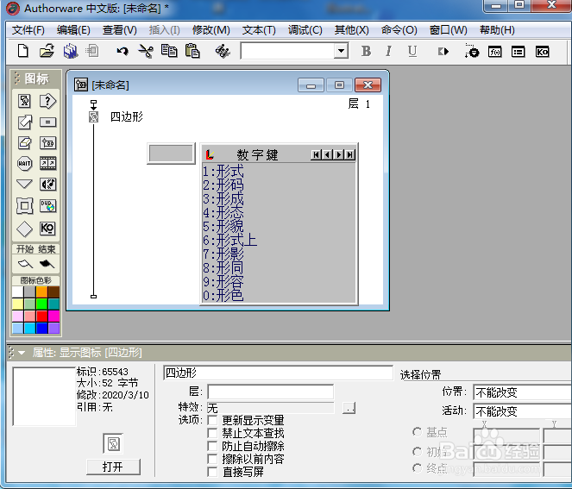Open the 调试(C) menu

click(305, 30)
